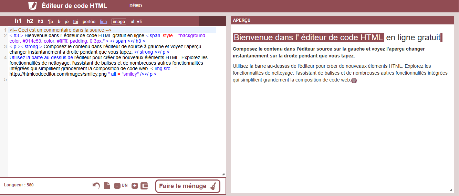The height and width of the screenshot is (196, 459).
Task: Click the preview pane resize handle
Action: click(451, 190)
